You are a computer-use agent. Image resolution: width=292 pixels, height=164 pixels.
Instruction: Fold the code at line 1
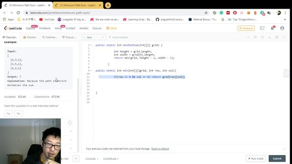91,45
